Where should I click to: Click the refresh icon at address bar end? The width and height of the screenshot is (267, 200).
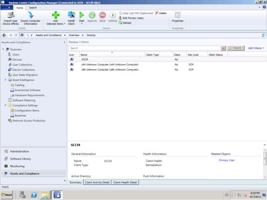263,35
